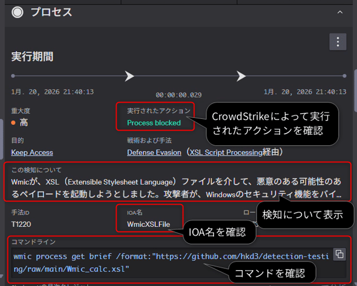357x286 pixels.
Task: Open the Keep Access objective link
Action: 32,152
